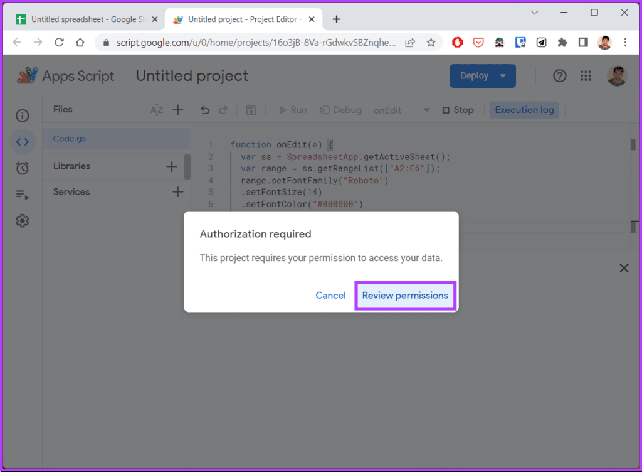
Task: Open the Apps Script help icon
Action: [560, 76]
